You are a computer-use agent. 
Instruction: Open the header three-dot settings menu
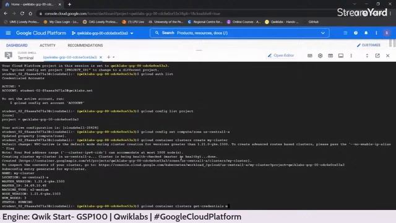pos(376,33)
